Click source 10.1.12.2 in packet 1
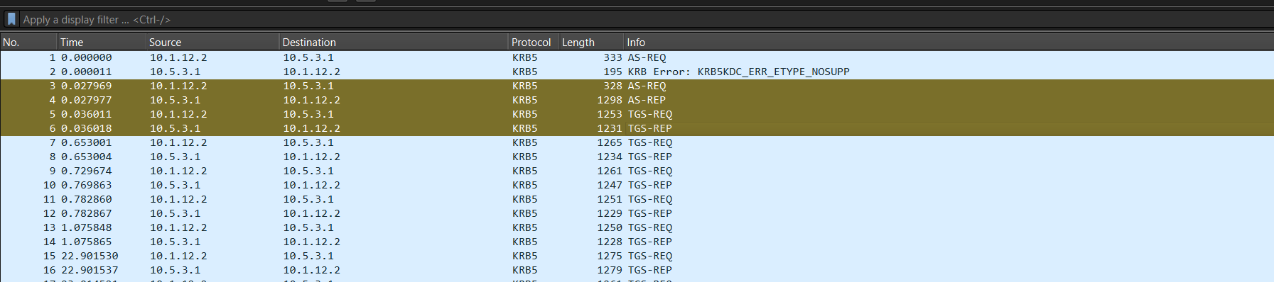1274x282 pixels. coord(178,57)
